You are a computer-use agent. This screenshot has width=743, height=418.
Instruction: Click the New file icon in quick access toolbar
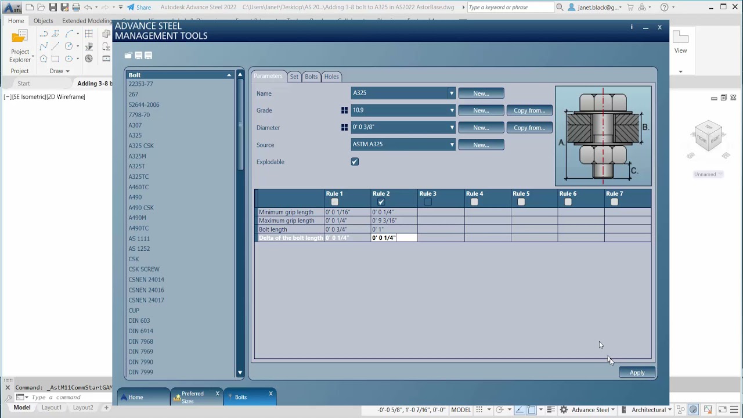point(30,7)
